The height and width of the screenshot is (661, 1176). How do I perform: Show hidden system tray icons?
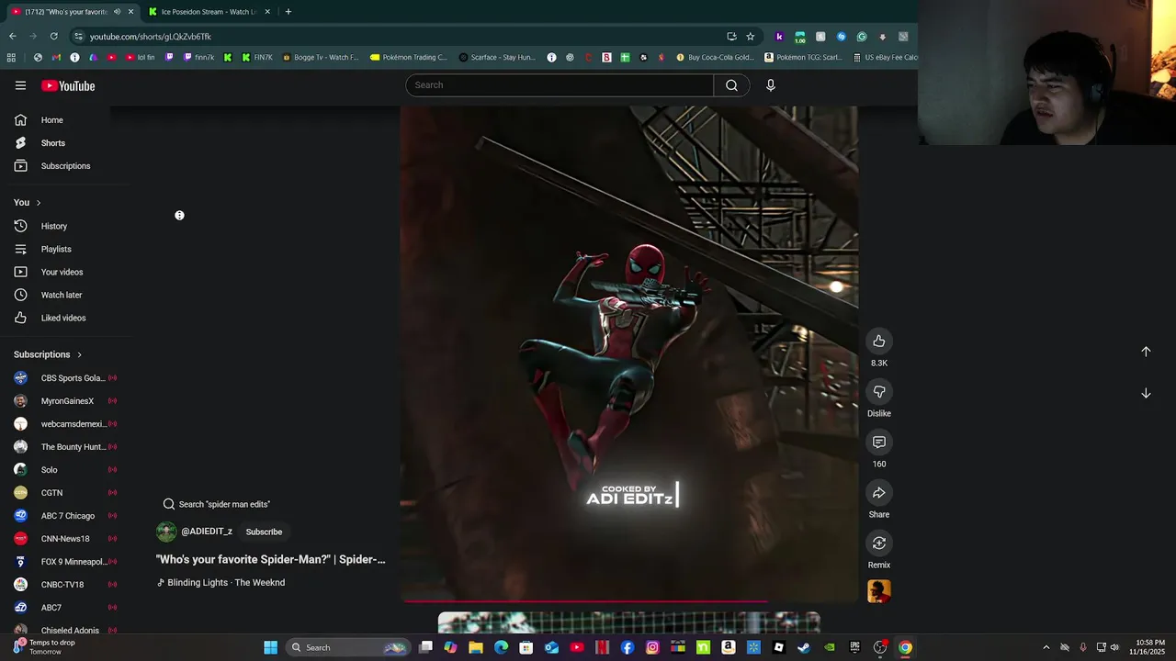[1046, 647]
